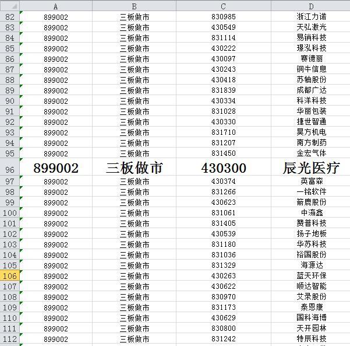Click cell containing 华丽包装
350x346 pixels.
click(311, 111)
